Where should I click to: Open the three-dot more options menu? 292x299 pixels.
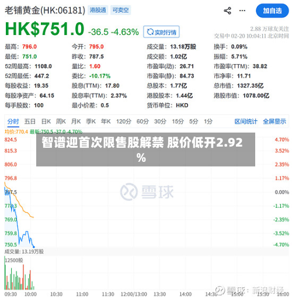(x=242, y=11)
